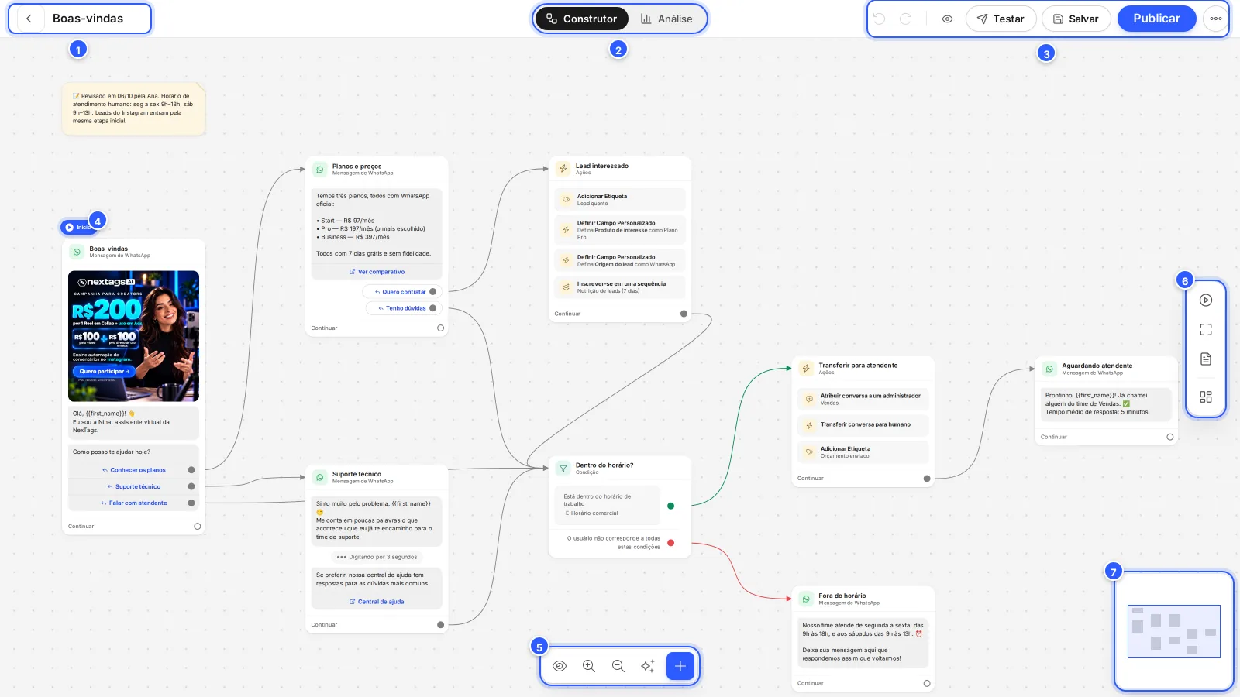Open the three-dots more options menu

point(1215,19)
